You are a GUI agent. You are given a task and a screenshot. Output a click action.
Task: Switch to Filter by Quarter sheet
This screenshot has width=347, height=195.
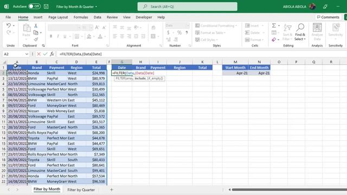click(81, 190)
